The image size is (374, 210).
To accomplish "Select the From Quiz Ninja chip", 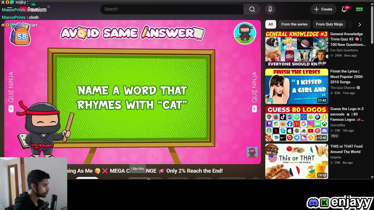I will pos(329,24).
